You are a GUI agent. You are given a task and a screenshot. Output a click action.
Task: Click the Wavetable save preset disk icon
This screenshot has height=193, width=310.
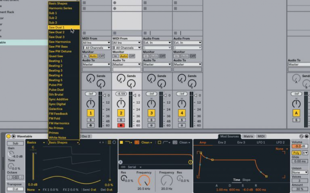pos(307,136)
